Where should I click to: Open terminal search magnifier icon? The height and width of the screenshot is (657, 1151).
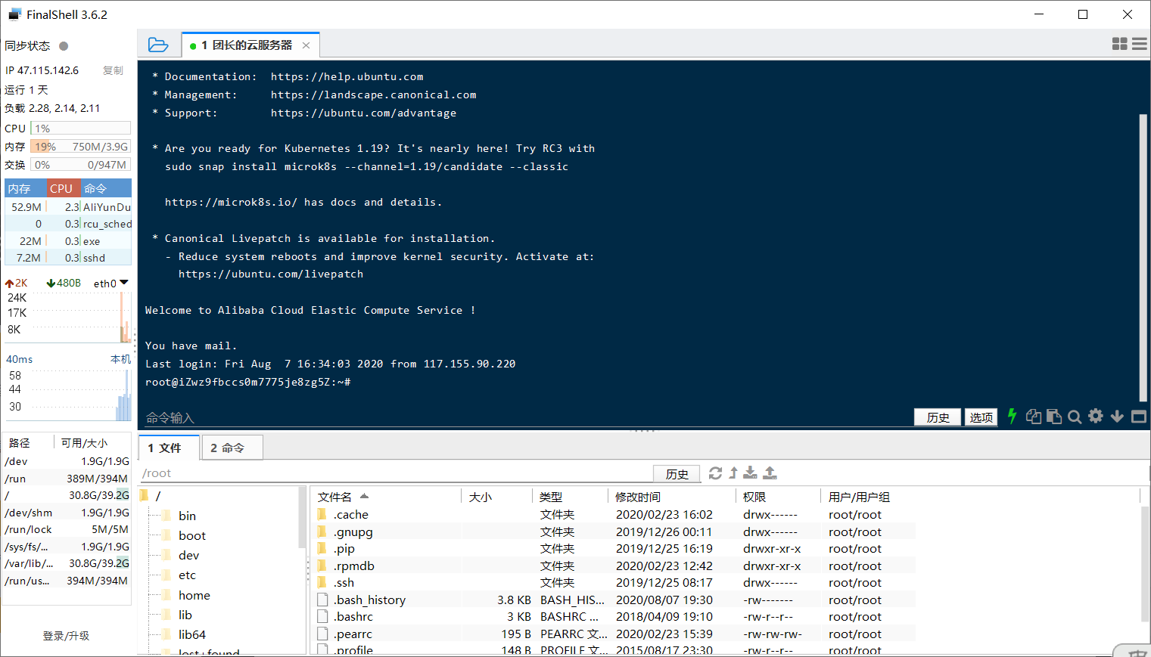[1075, 417]
